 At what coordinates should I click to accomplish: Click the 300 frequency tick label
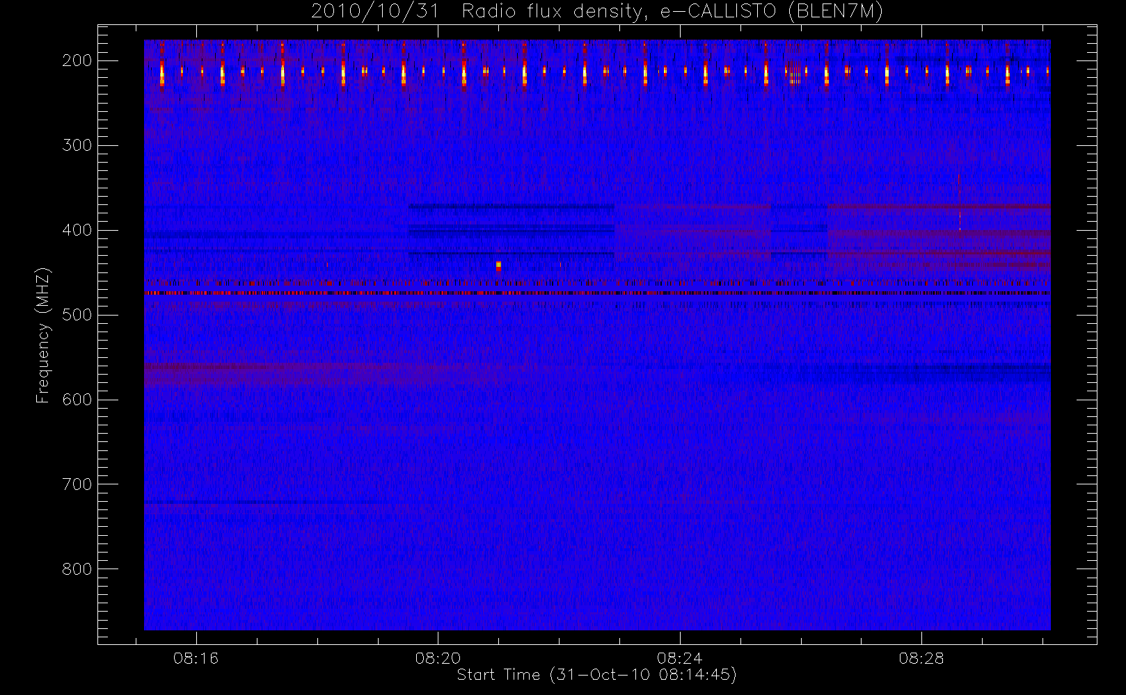77,145
